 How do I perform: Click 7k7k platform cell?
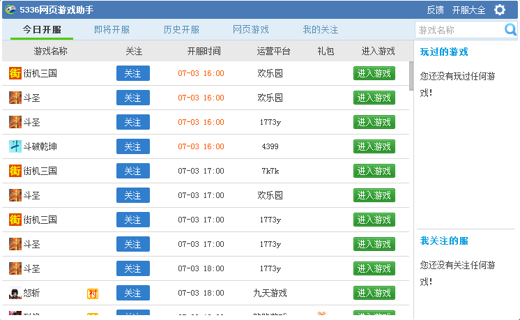270,171
